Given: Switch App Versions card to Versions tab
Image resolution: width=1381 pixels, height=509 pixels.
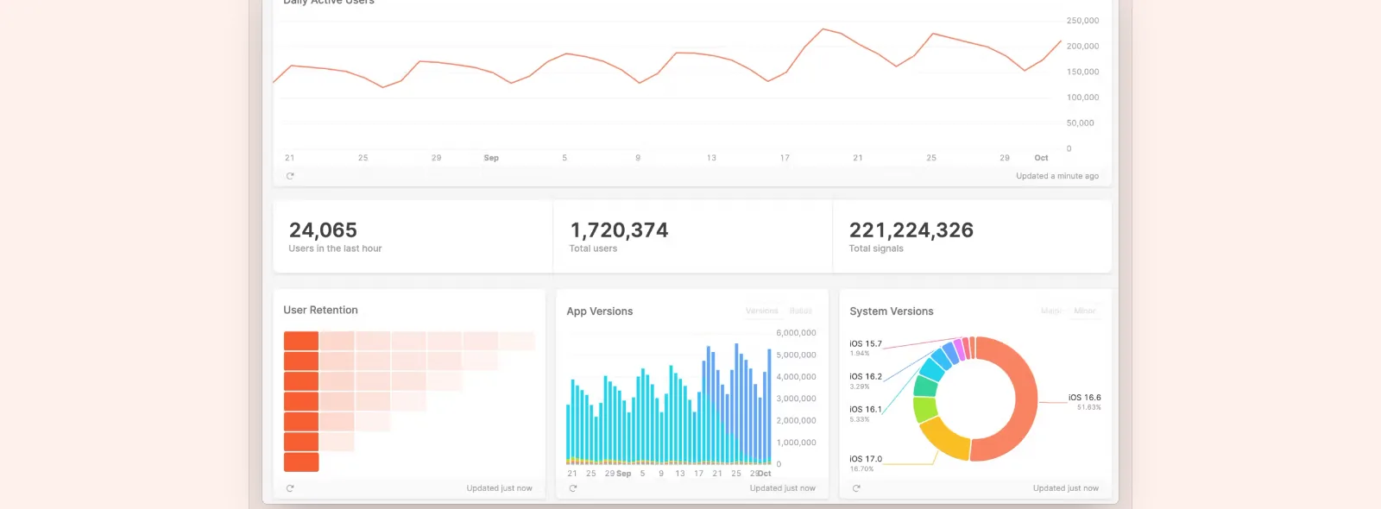Looking at the screenshot, I should pos(762,311).
